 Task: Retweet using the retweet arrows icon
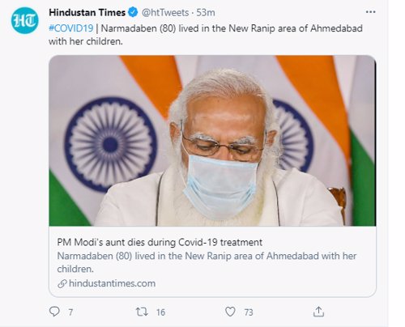pos(142,312)
